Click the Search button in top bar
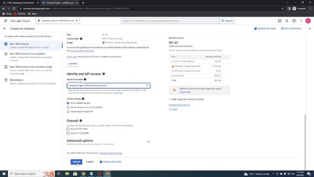 pos(227,21)
